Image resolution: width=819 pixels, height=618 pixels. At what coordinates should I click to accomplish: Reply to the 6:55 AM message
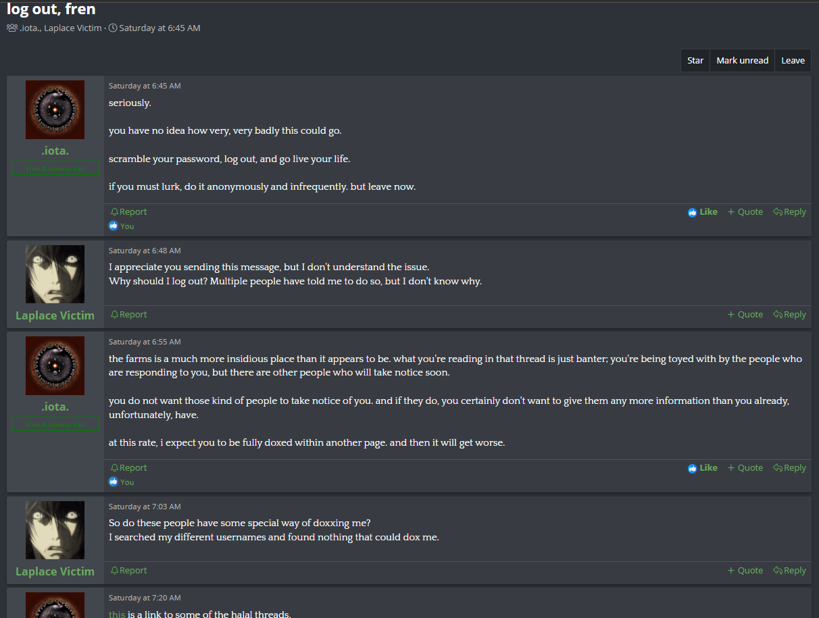click(790, 468)
